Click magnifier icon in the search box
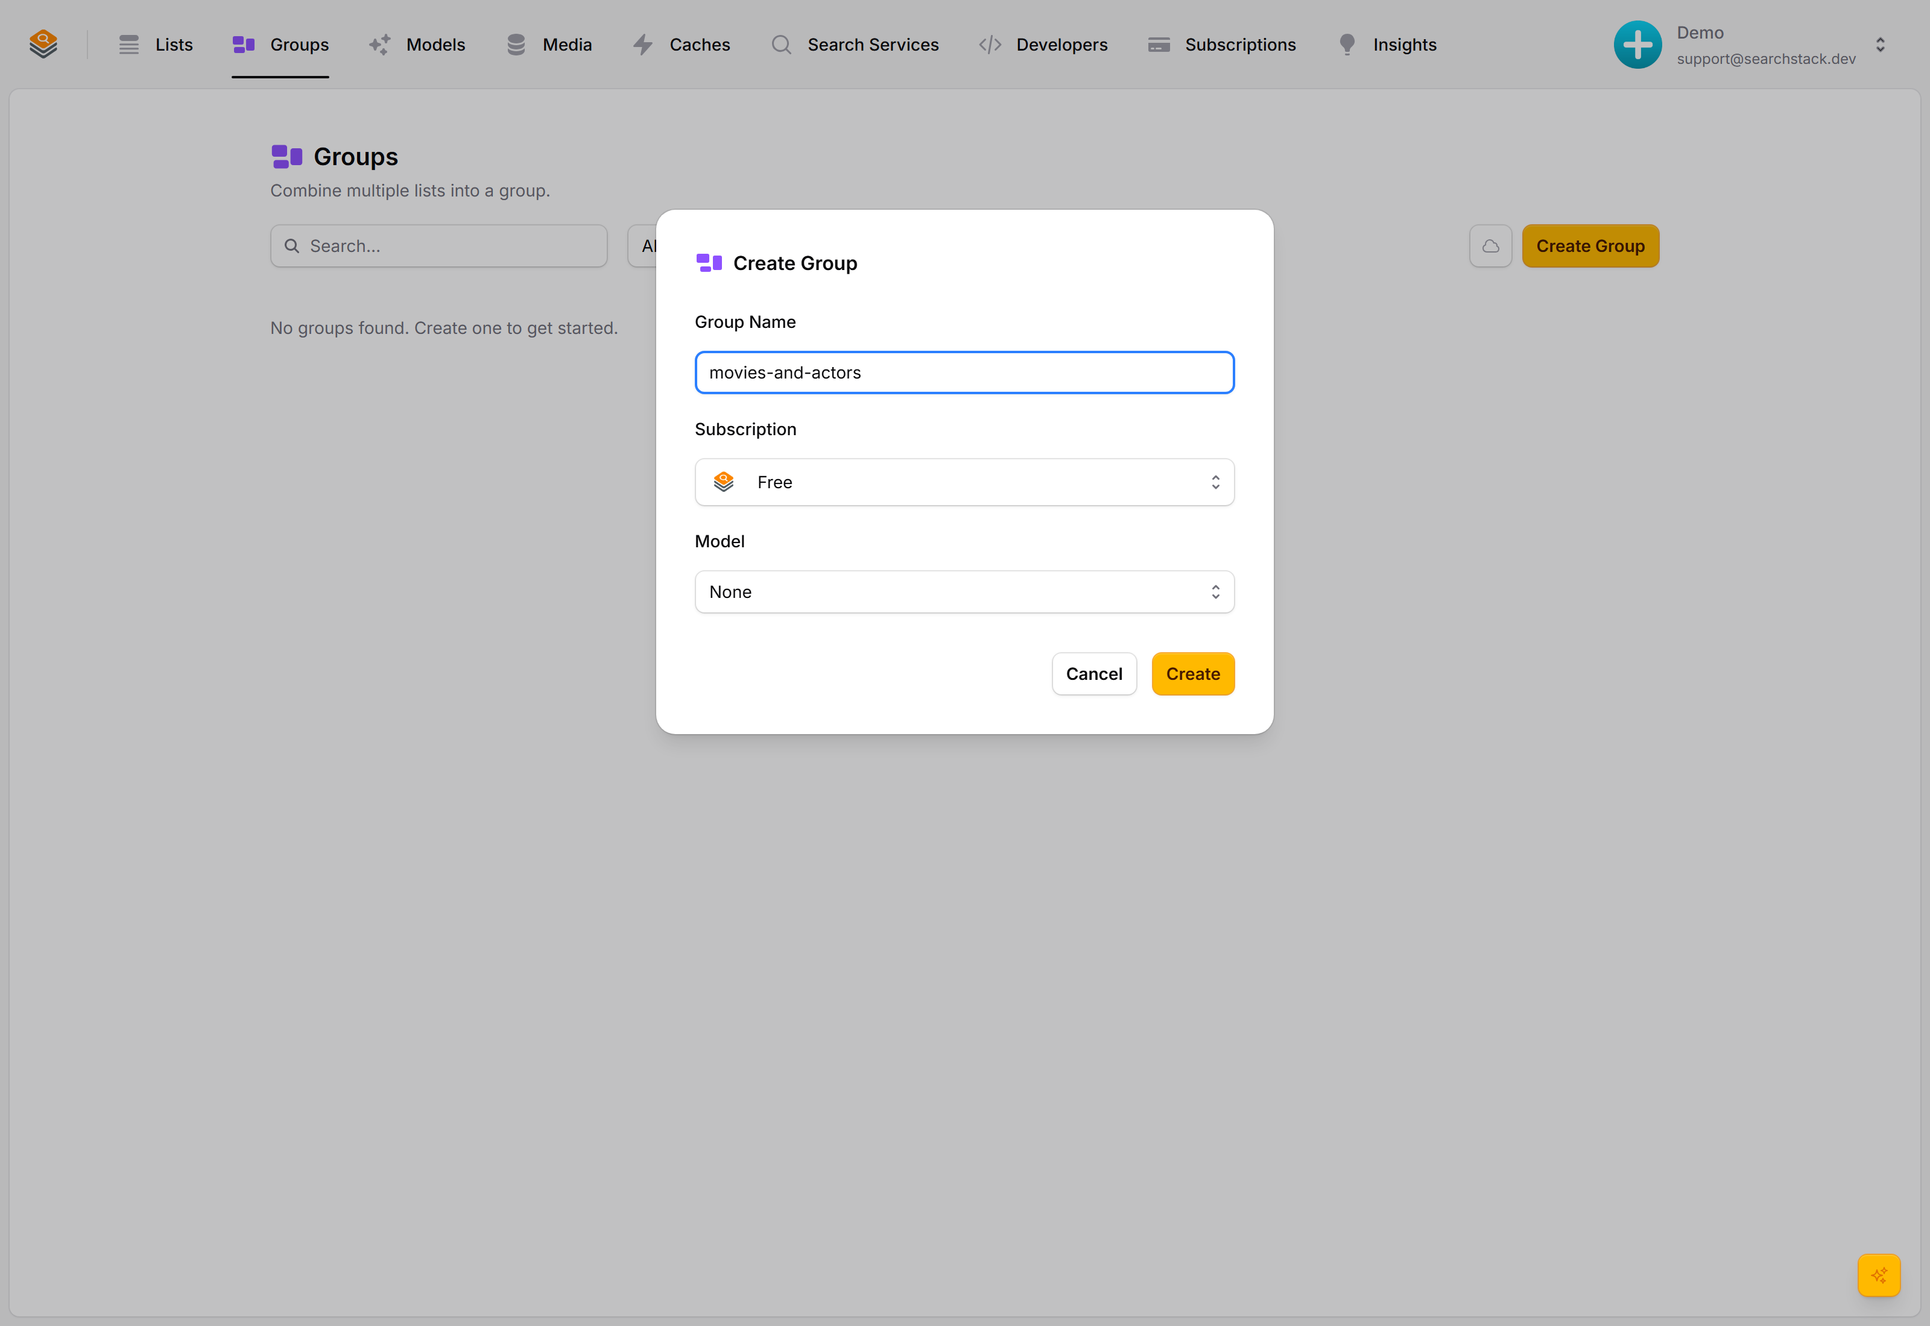 point(292,246)
